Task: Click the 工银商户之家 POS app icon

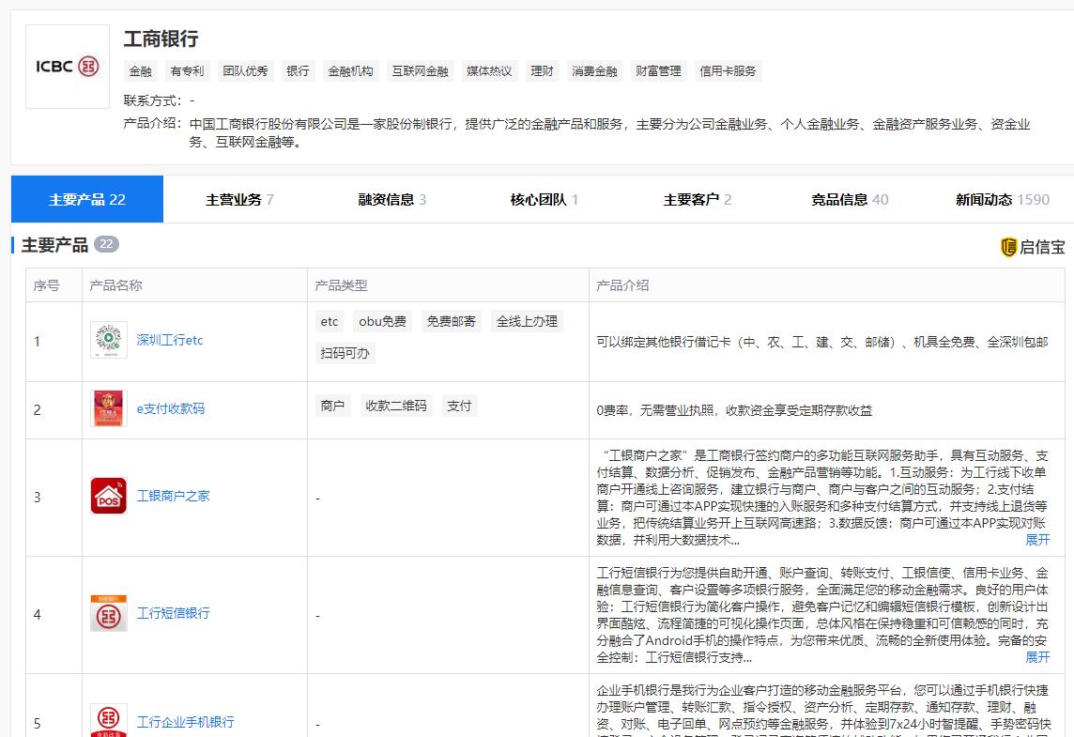Action: coord(109,496)
